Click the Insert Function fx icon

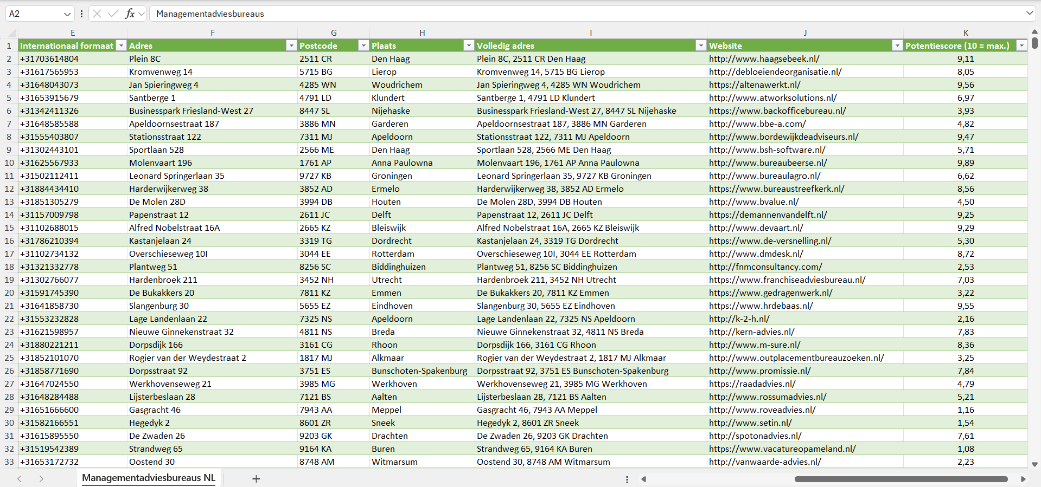coord(130,14)
